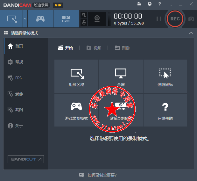Open the 视频 (Video) tab
Viewport: 197px width, 181px height.
tap(94, 48)
